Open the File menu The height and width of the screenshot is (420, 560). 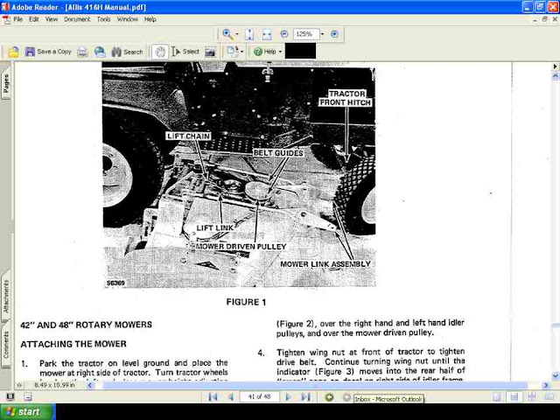pos(18,19)
